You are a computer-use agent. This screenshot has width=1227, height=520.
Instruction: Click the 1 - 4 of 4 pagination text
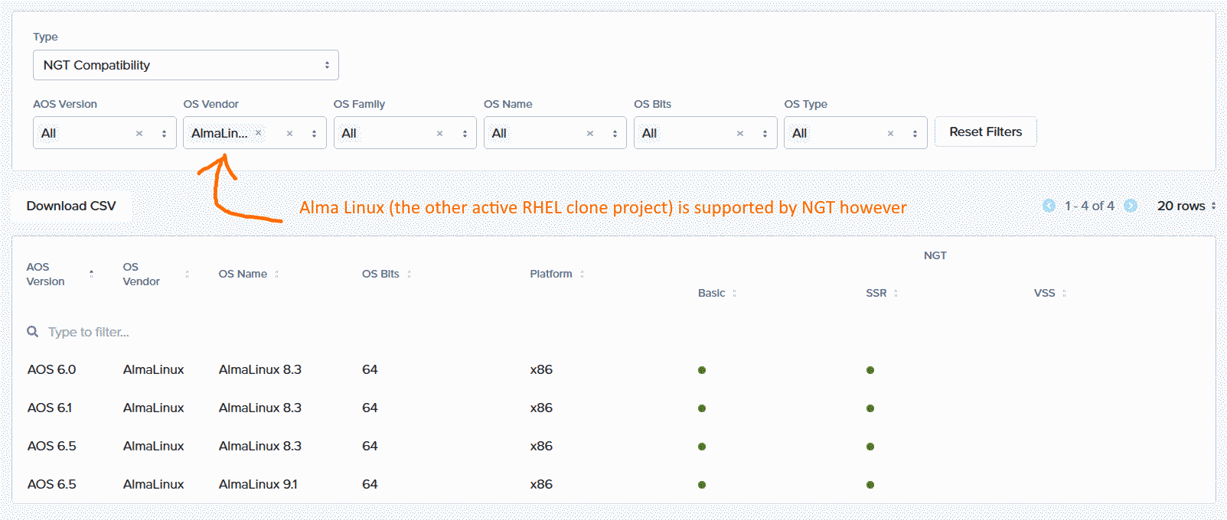1089,206
